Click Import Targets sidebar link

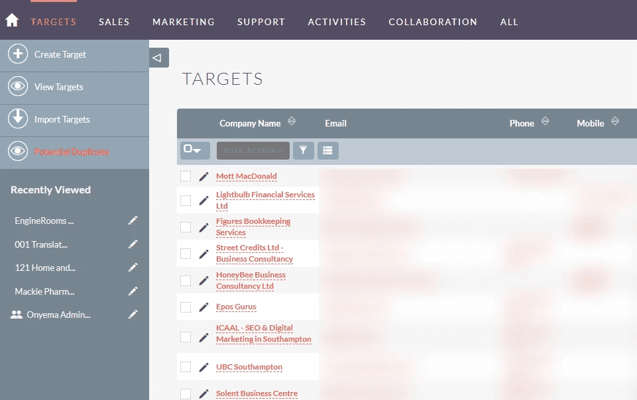pyautogui.click(x=62, y=119)
